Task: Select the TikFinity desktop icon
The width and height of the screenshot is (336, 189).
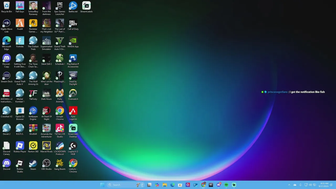Action: pyautogui.click(x=33, y=94)
